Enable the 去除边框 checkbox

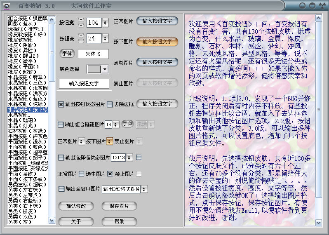point(110,104)
